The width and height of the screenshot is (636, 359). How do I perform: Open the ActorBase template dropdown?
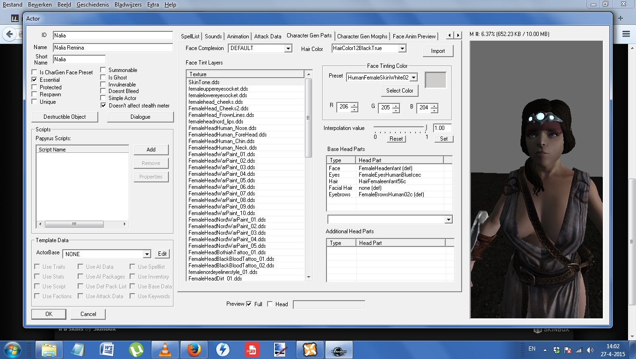(147, 254)
